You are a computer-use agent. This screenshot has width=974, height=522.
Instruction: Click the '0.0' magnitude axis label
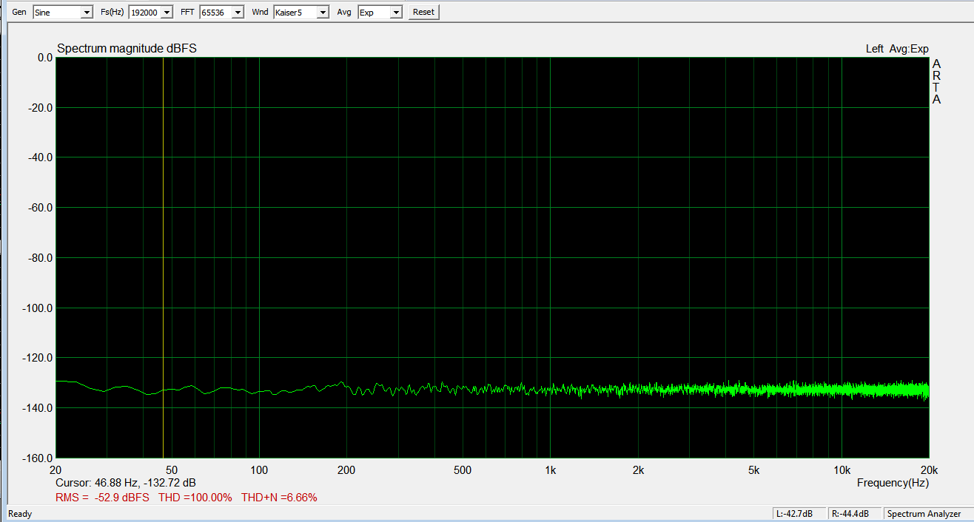(x=45, y=58)
